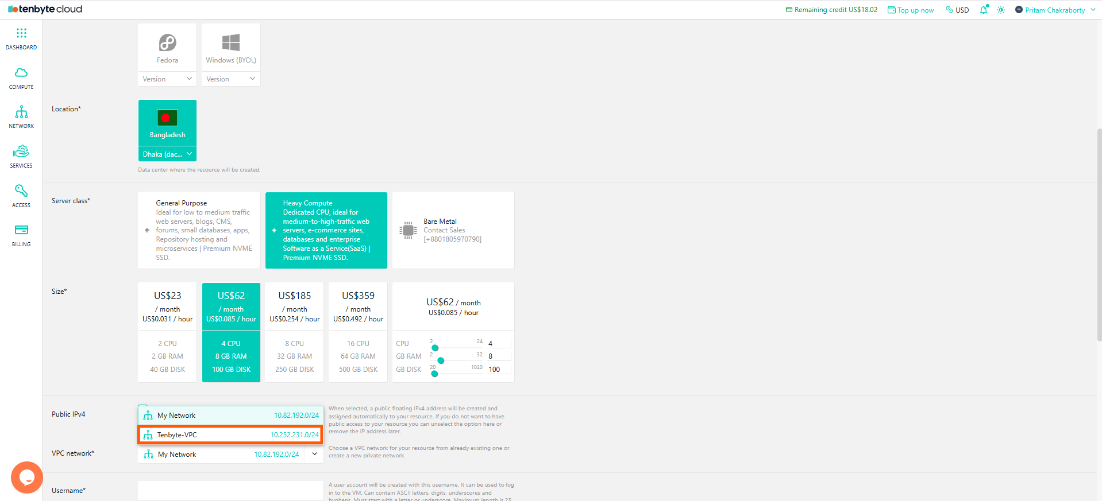Screen dimensions: 1102x501
Task: Select Bare Metal Contact Sales card
Action: (x=453, y=230)
